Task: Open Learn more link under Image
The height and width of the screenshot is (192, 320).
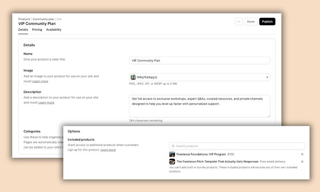Action: coord(40,81)
